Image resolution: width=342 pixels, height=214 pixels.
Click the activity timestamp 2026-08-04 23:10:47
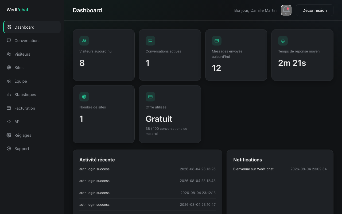198,205
